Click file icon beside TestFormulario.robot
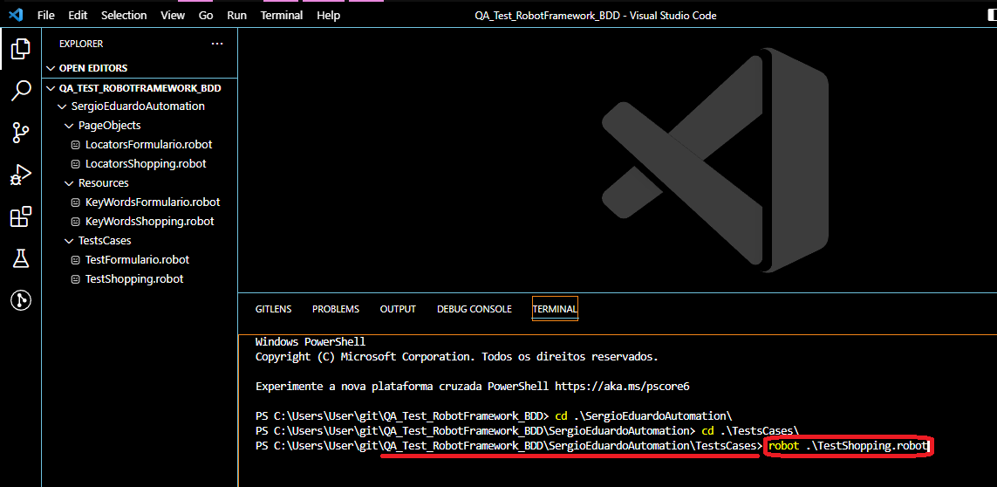The image size is (997, 487). coord(75,260)
